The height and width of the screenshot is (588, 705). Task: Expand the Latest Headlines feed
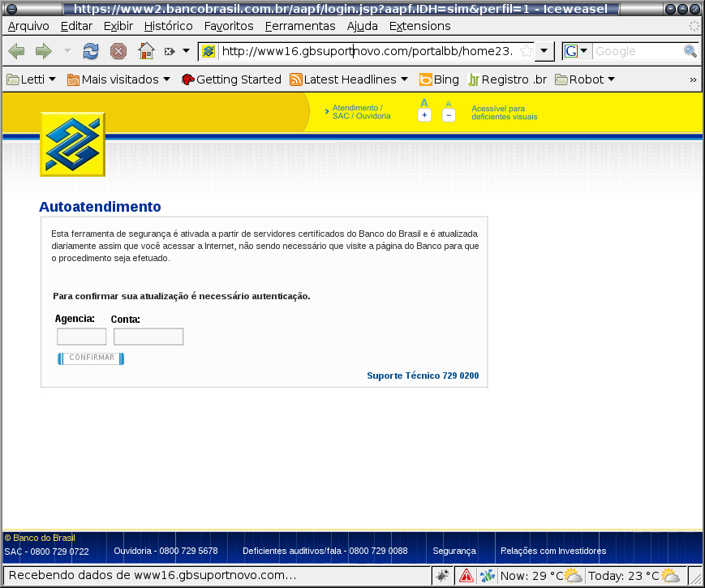[x=349, y=79]
